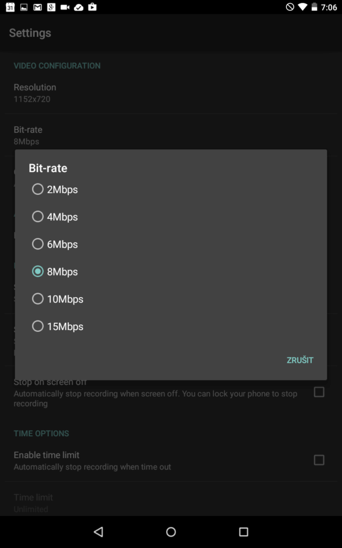Select the 8Mbps radio button
Image resolution: width=342 pixels, height=548 pixels.
[x=171, y=271]
